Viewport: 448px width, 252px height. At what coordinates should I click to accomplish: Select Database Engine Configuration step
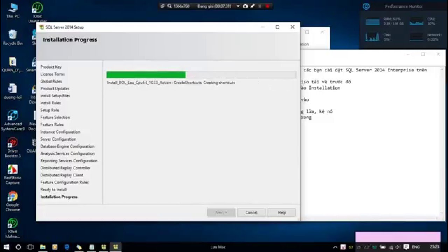pos(68,146)
